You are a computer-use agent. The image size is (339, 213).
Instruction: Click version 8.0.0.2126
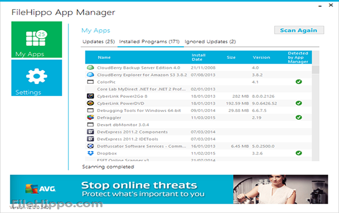[x=263, y=96]
